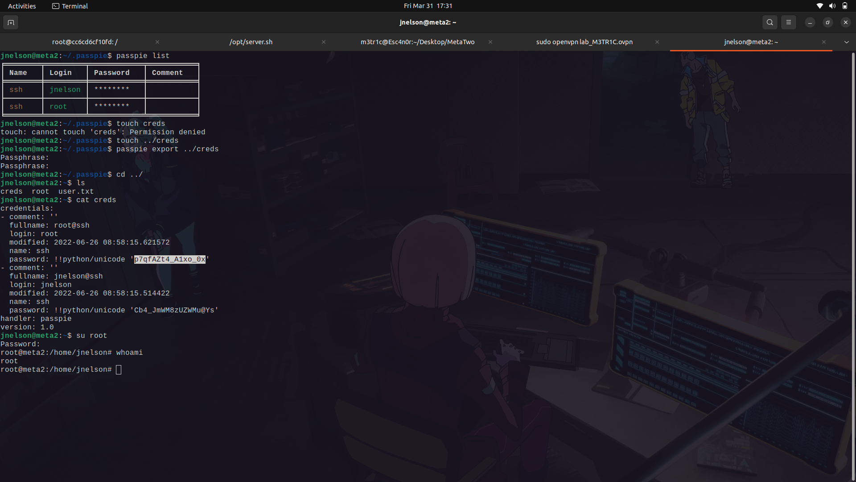Image resolution: width=856 pixels, height=482 pixels.
Task: Select the MetaTwo desktop tab
Action: [x=417, y=42]
